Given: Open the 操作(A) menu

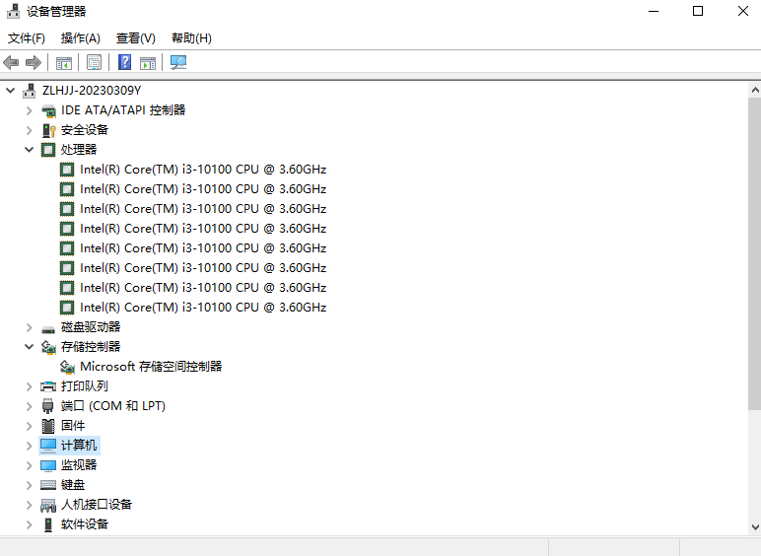Looking at the screenshot, I should click(x=81, y=38).
